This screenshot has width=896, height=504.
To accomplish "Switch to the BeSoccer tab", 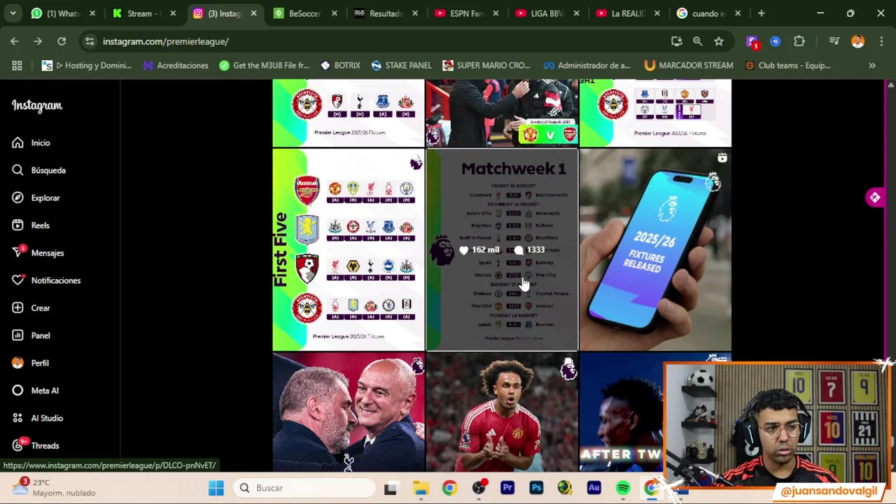I will click(305, 13).
